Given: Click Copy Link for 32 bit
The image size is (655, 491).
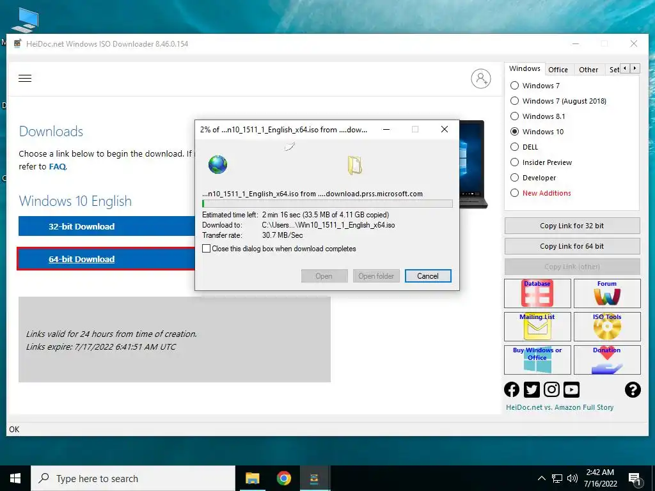Looking at the screenshot, I should coord(572,226).
